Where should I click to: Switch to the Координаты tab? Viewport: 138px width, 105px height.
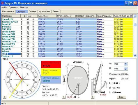pyautogui.click(x=8, y=11)
